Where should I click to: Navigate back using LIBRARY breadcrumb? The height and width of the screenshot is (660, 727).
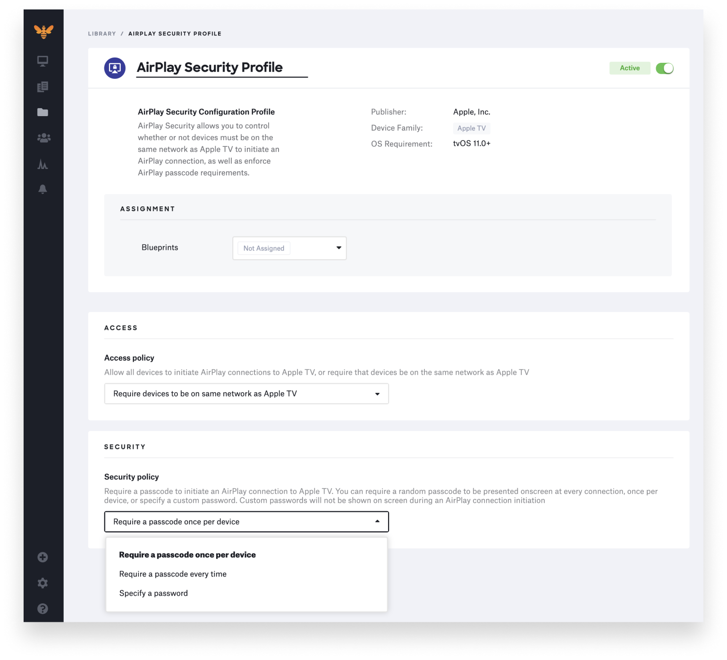point(101,34)
